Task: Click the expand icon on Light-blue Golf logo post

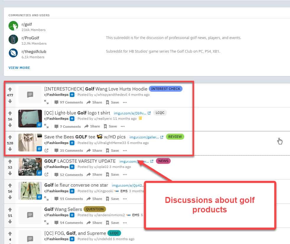Action: point(46,126)
